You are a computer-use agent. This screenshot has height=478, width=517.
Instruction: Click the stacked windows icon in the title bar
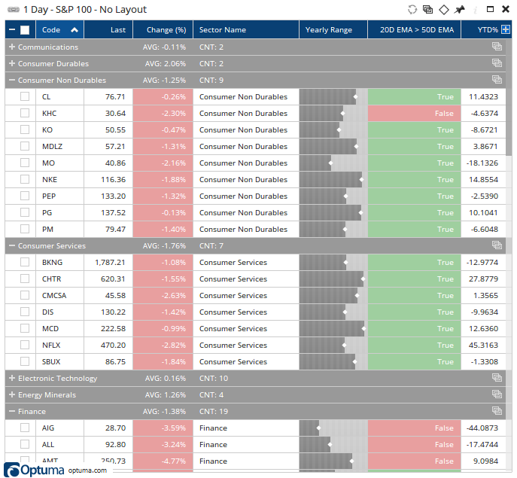pos(427,10)
